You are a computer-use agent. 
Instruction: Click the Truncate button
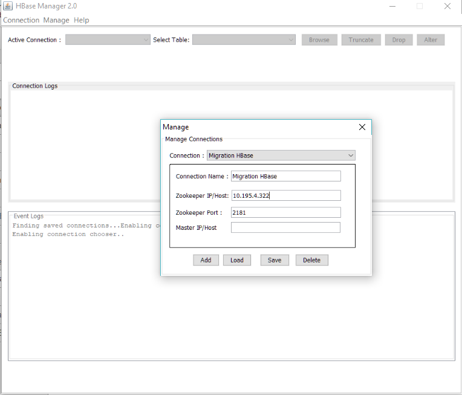[361, 40]
